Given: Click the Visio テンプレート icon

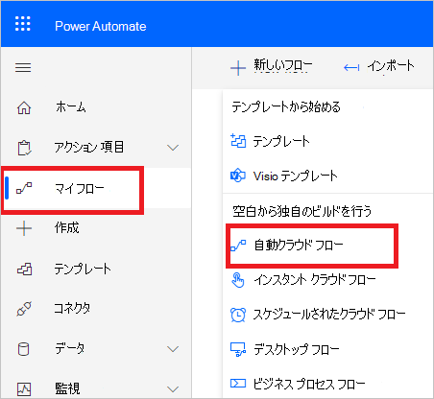Looking at the screenshot, I should [x=238, y=176].
